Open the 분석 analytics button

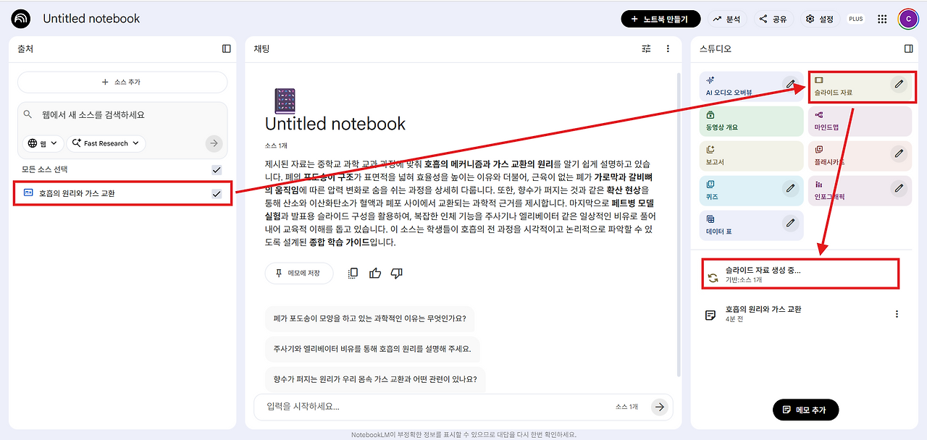coord(726,19)
